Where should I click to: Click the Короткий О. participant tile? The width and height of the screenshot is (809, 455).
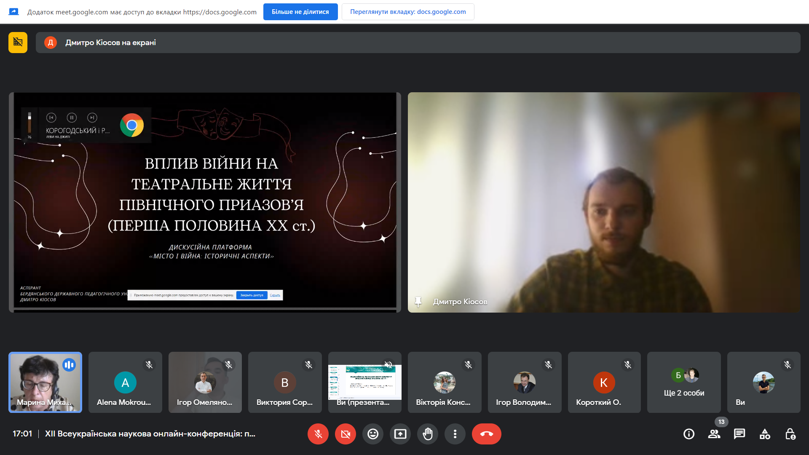coord(604,383)
